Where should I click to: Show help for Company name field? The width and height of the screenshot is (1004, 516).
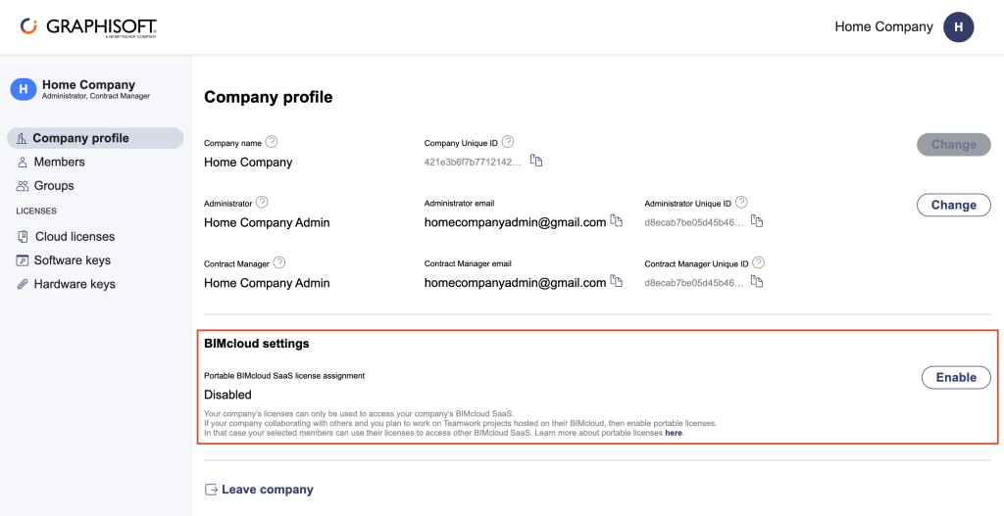click(272, 143)
